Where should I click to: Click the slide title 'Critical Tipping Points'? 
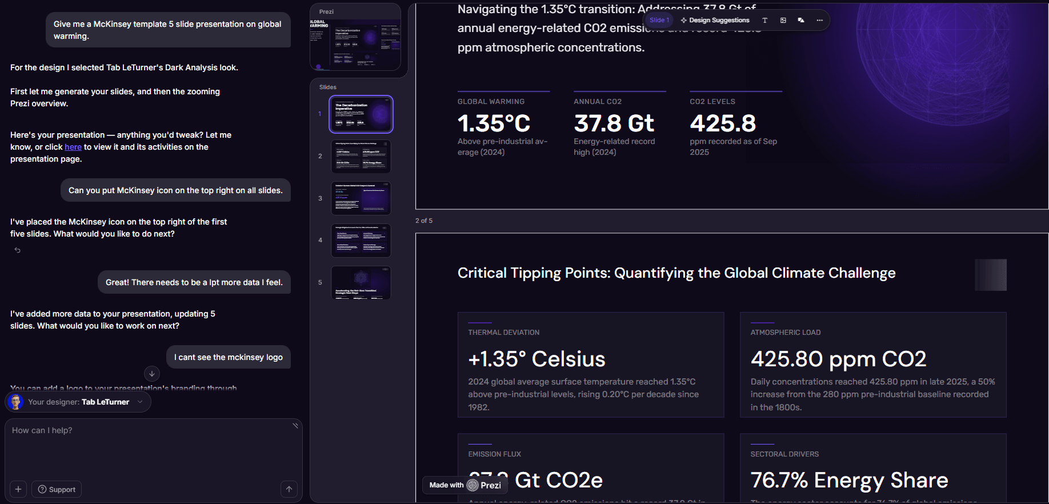676,273
